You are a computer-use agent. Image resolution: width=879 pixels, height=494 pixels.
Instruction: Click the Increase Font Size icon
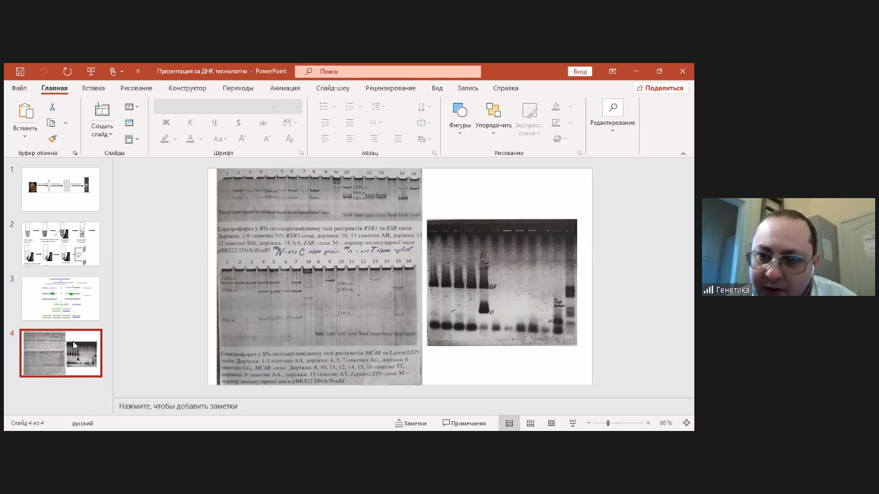point(243,138)
